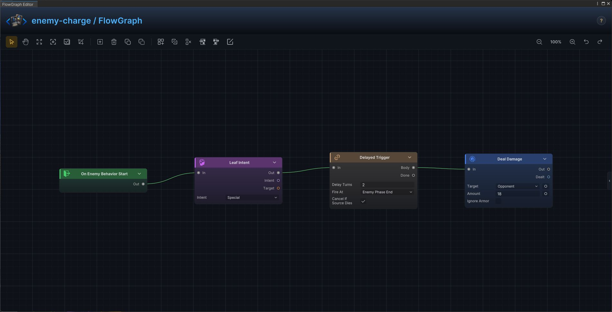Image resolution: width=612 pixels, height=312 pixels.
Task: Click the In port of Leaf Intent
Action: click(x=199, y=173)
